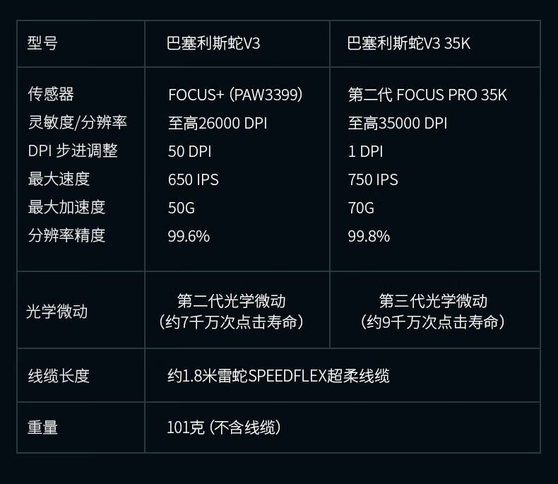Click the 99.8% resolution accuracy value
Image resolution: width=558 pixels, height=484 pixels.
(369, 236)
